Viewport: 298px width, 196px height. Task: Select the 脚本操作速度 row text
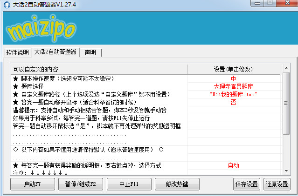pos(64,78)
